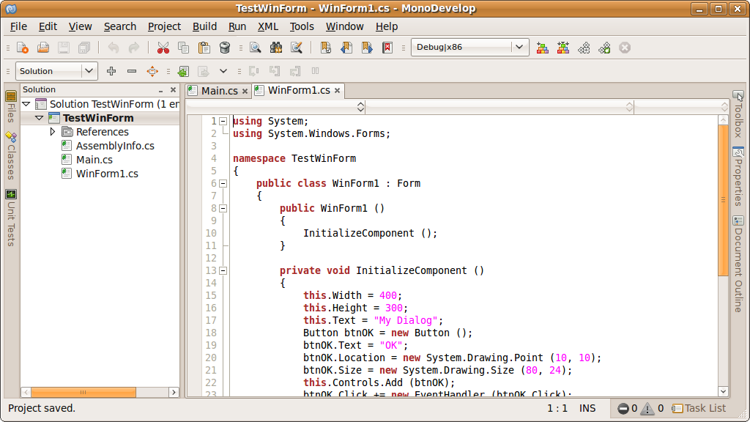750x422 pixels.
Task: Click the Delete trash can icon
Action: pos(225,48)
